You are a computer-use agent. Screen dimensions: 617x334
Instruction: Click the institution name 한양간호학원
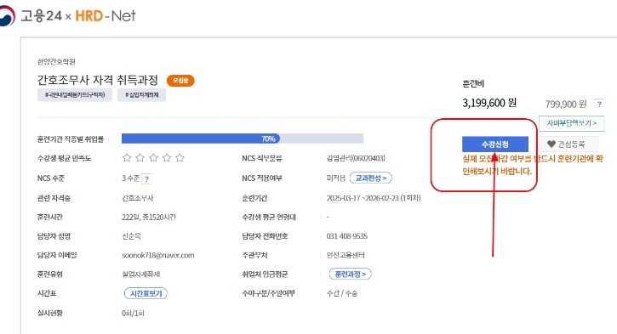(x=56, y=62)
